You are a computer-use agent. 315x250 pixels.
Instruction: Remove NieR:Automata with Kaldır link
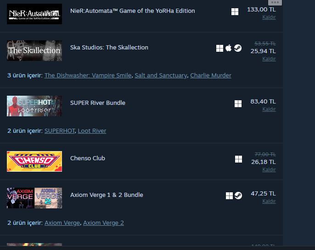(x=269, y=17)
